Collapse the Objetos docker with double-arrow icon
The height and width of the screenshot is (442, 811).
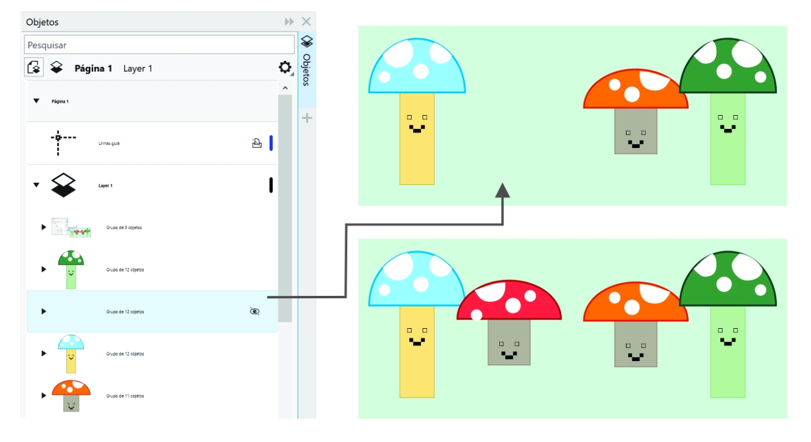pos(289,22)
